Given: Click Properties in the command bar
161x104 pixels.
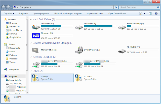Looking at the screenshot, I should point(24,13).
